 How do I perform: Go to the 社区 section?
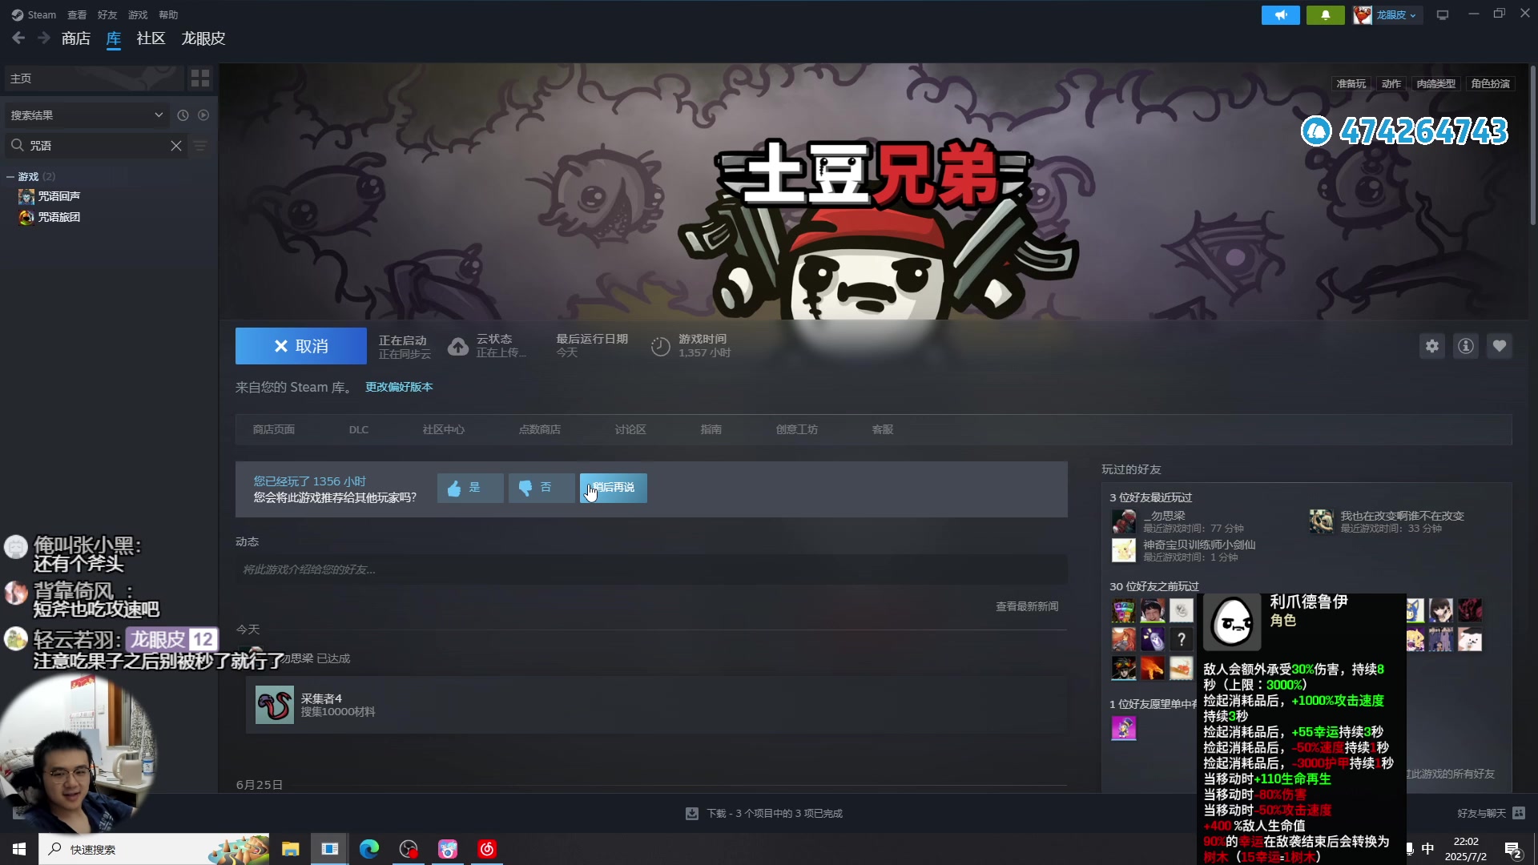[x=151, y=38]
